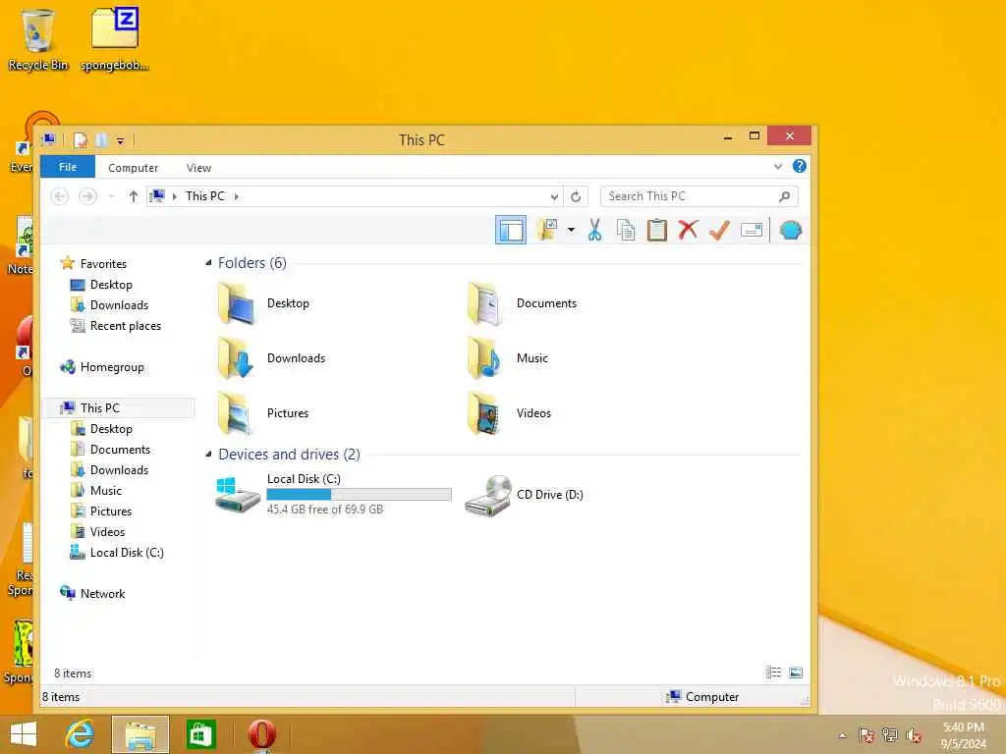Select Homegroup in navigation pane

102,367
